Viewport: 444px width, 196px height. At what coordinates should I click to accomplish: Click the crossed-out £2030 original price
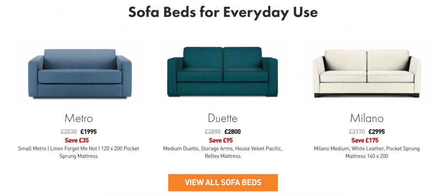click(69, 132)
